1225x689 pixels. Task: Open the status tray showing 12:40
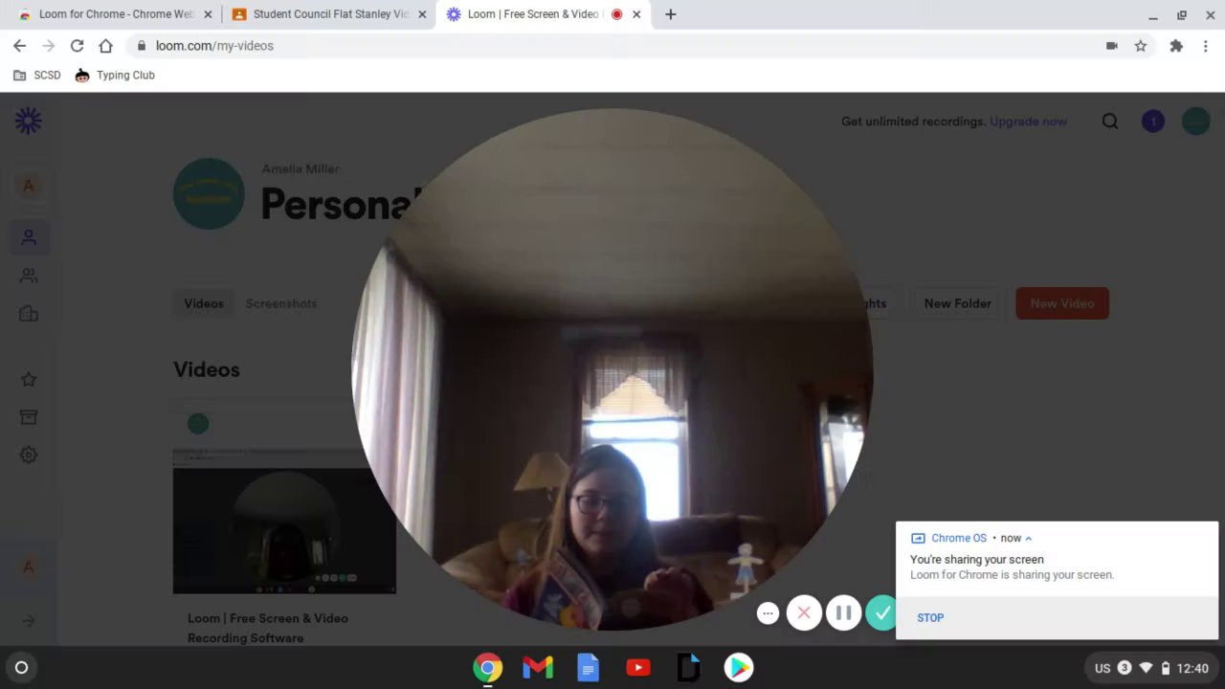coord(1152,668)
